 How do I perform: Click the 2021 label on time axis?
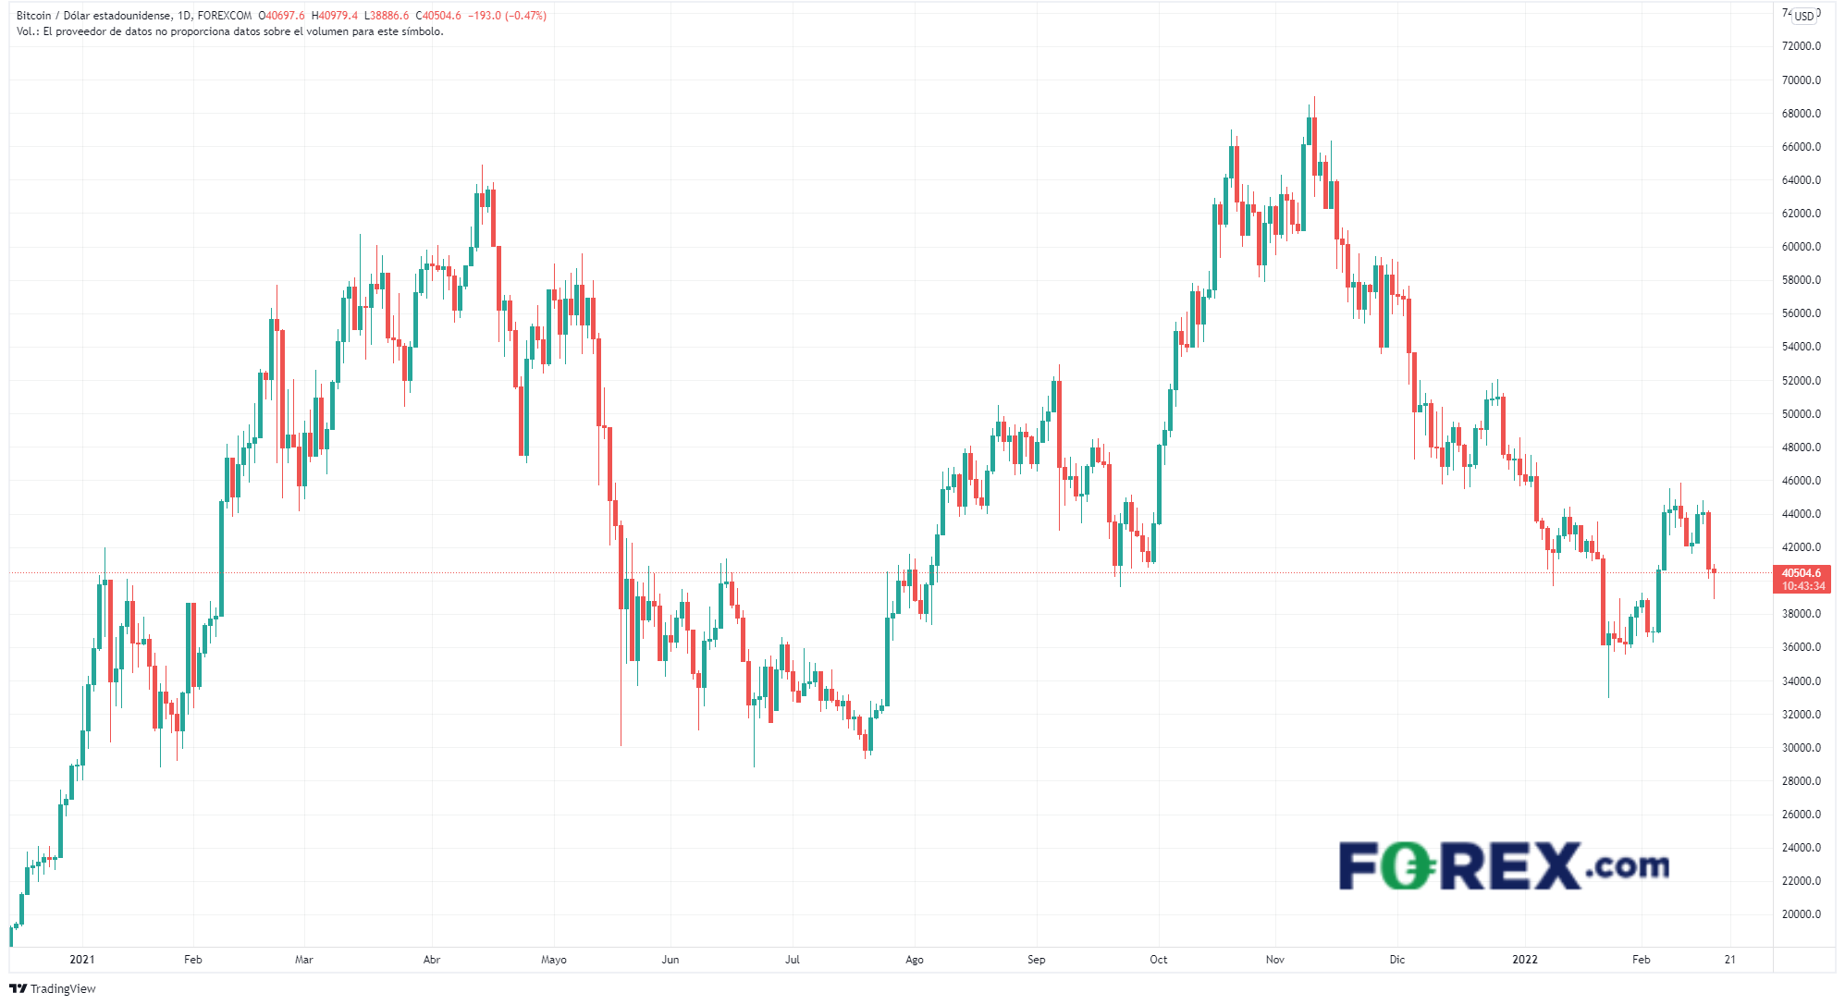click(82, 960)
